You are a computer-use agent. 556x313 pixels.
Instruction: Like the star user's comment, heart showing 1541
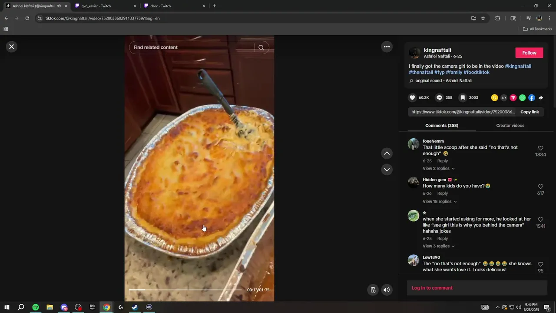pos(540,220)
